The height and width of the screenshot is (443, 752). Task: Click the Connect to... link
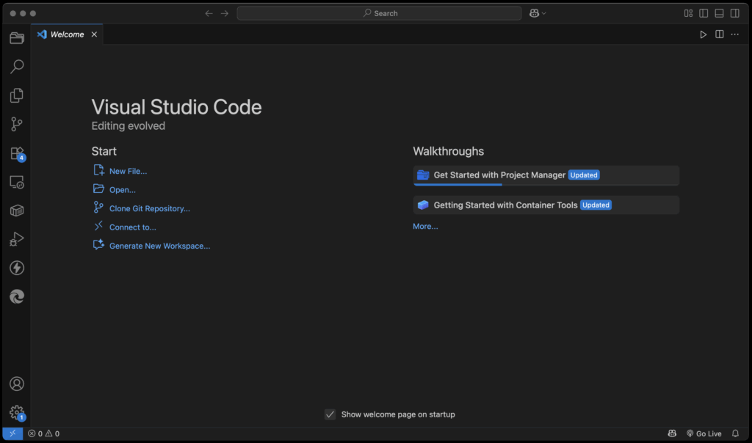click(133, 227)
